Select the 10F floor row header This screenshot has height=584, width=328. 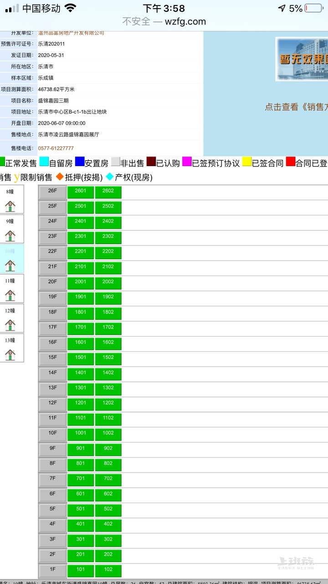tap(52, 434)
